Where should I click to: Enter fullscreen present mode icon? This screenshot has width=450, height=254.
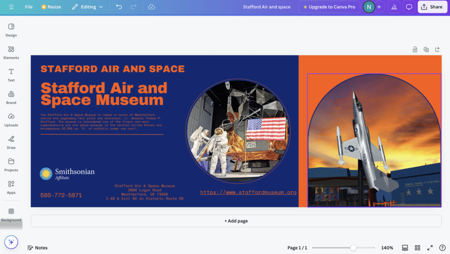tap(430, 248)
